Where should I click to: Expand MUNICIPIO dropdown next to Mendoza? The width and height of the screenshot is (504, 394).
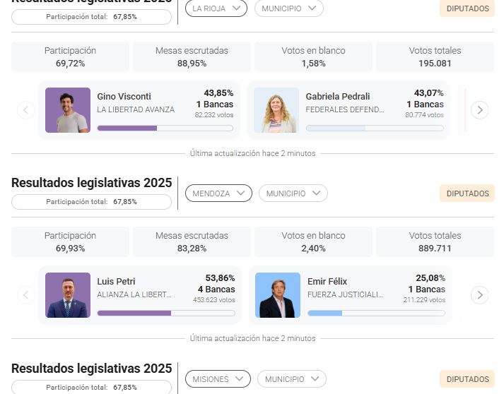pos(293,193)
